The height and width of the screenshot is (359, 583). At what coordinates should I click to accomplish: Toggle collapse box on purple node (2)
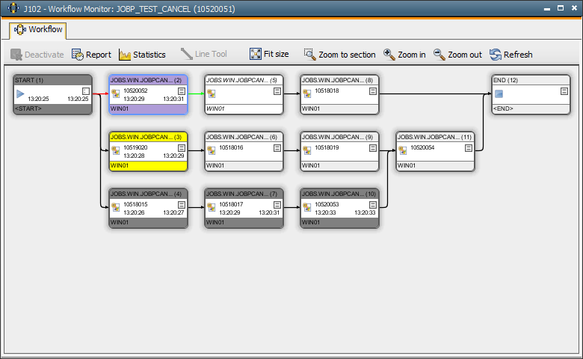coord(182,91)
